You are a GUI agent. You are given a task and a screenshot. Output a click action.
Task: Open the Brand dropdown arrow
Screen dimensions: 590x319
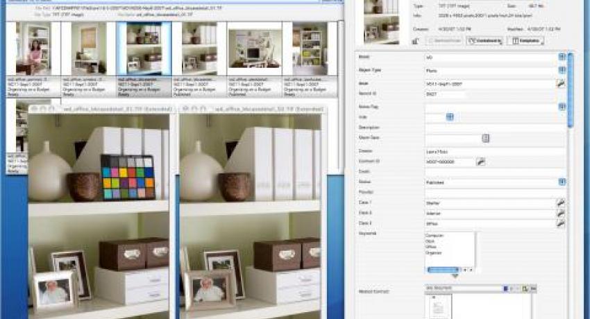tap(562, 57)
